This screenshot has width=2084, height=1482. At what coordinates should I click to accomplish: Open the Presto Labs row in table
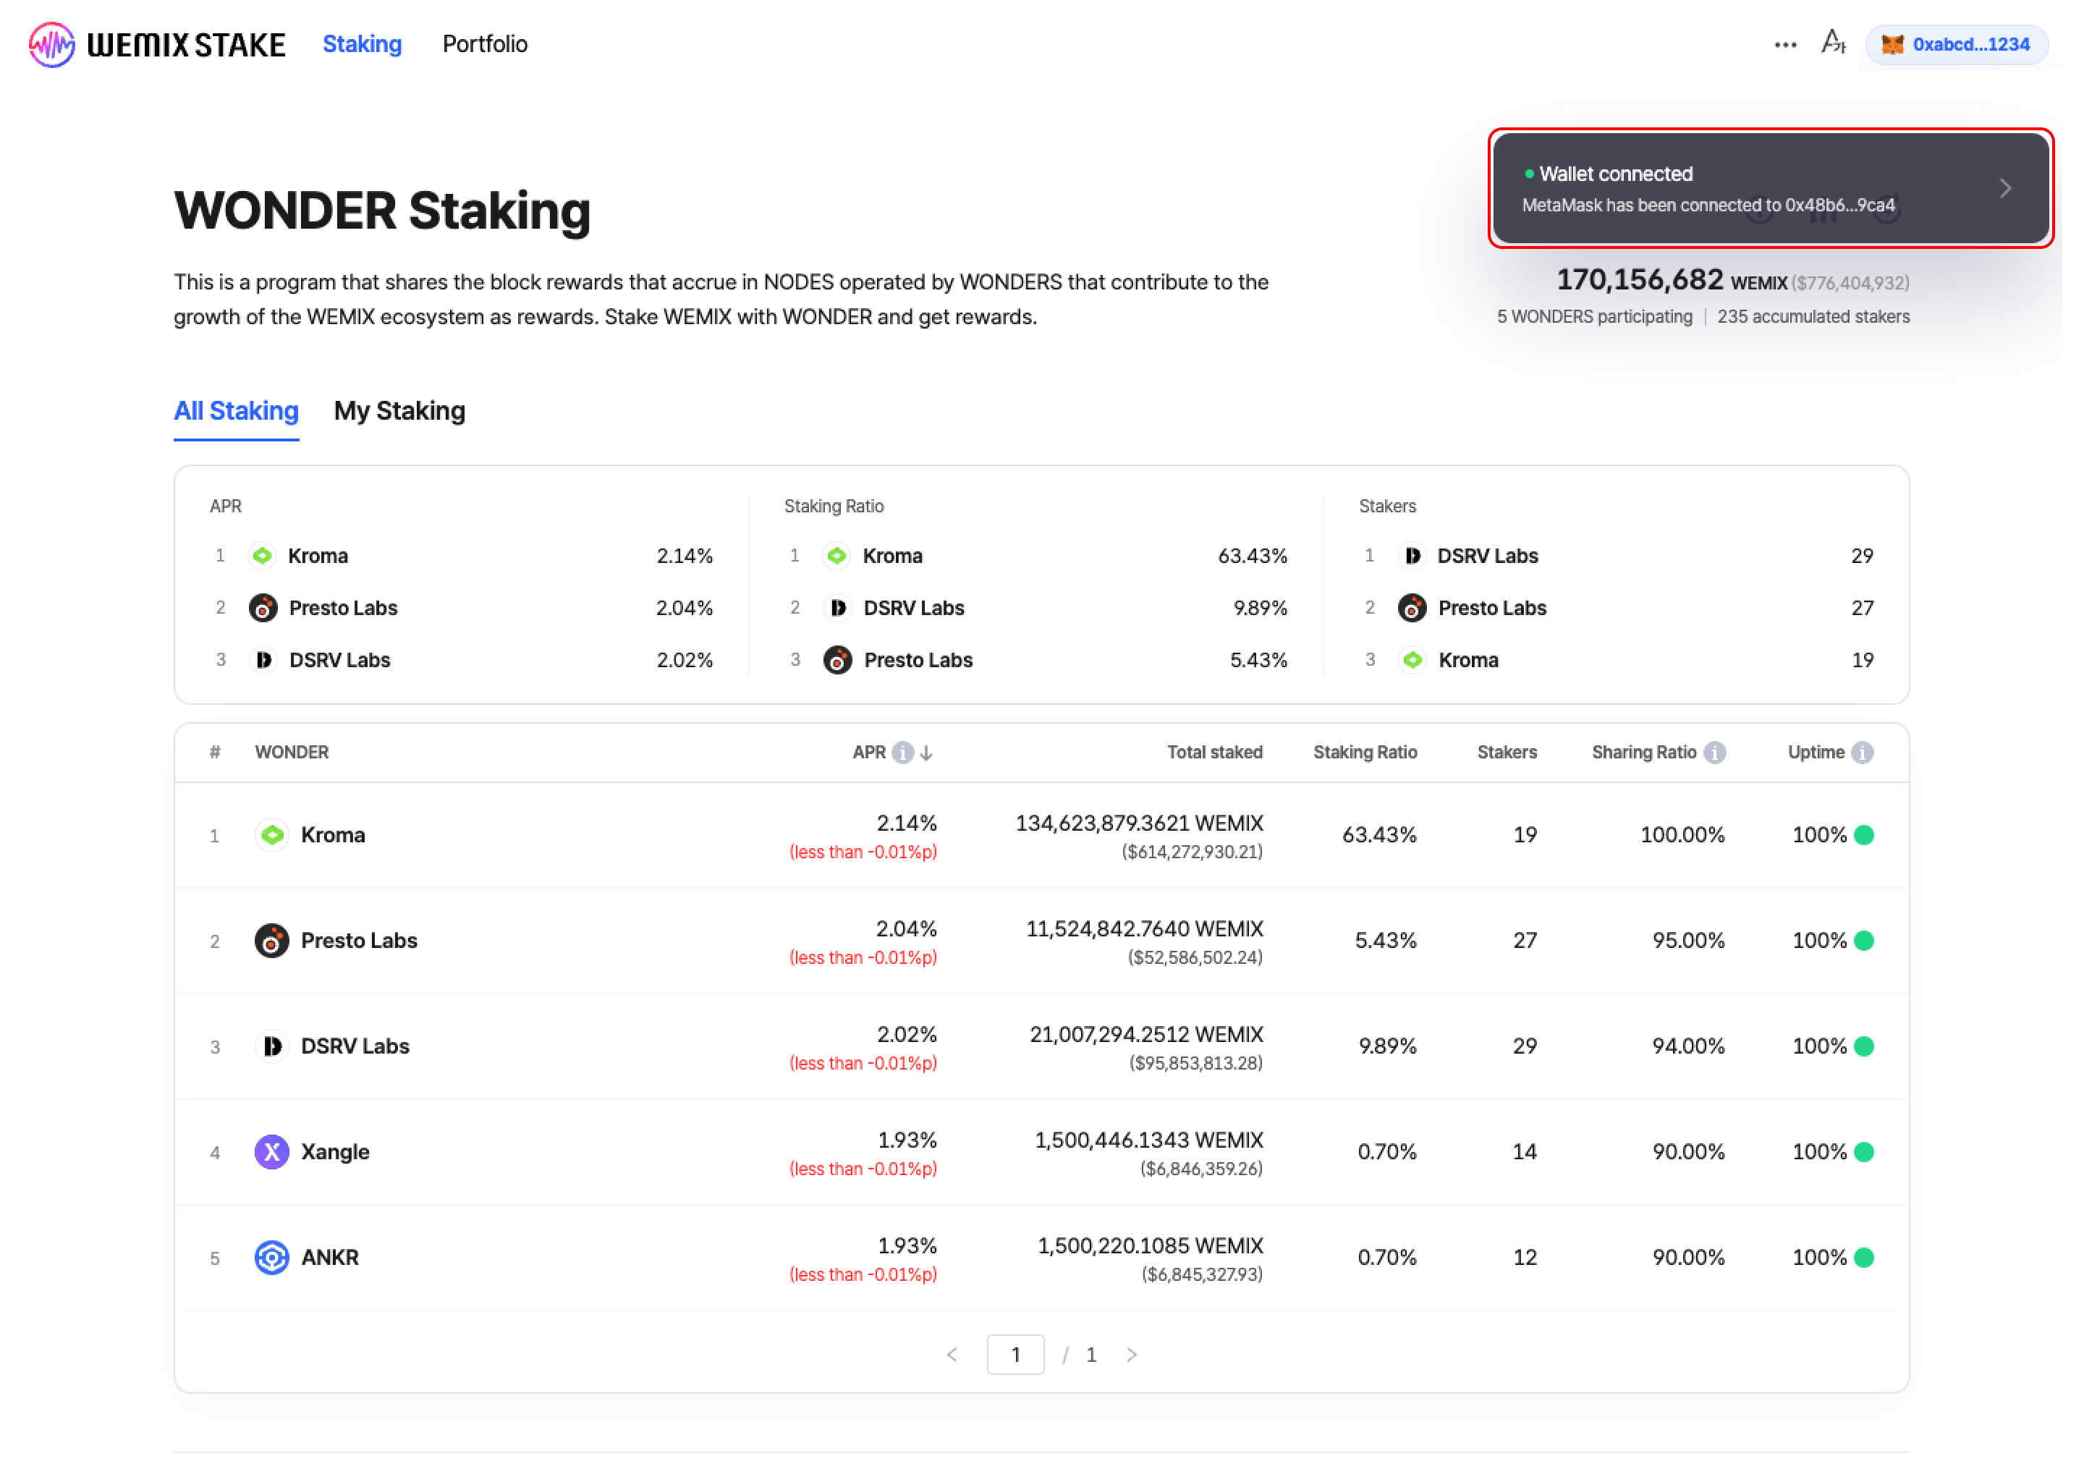[359, 941]
